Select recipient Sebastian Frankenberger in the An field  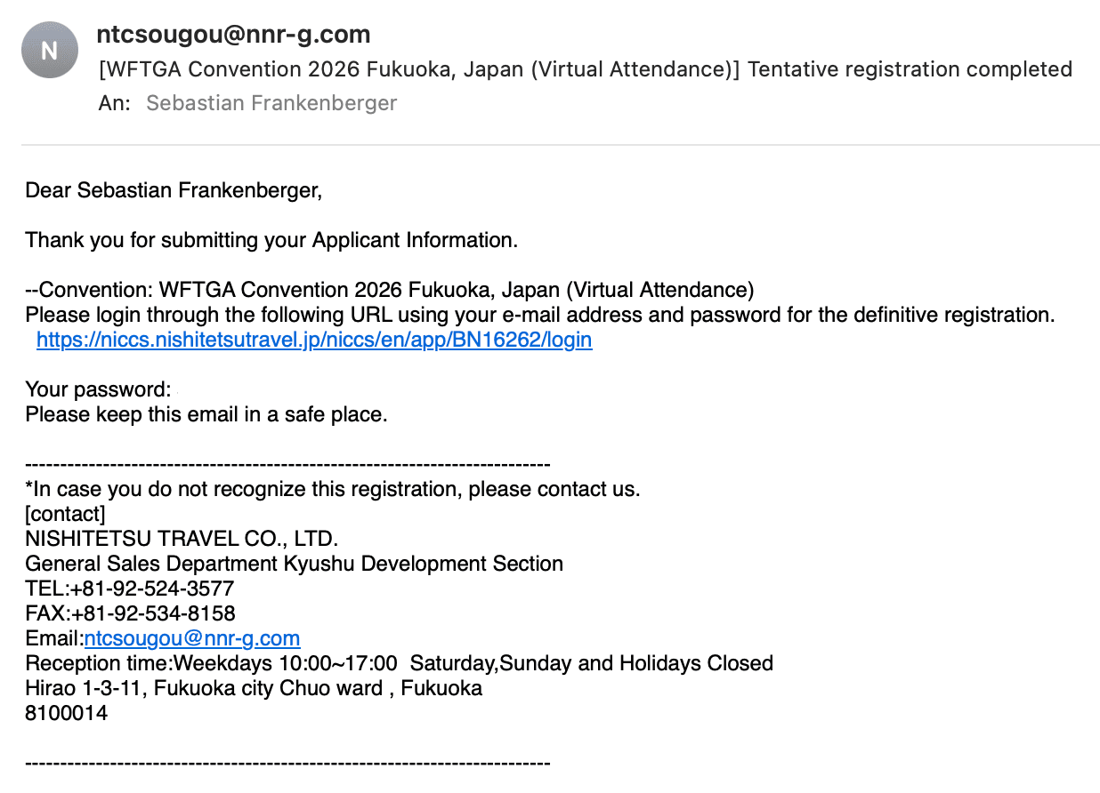coord(271,103)
